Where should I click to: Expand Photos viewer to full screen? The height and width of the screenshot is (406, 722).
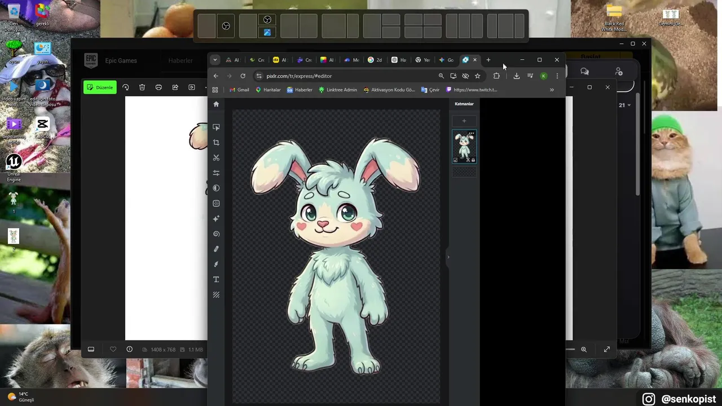tap(607, 350)
